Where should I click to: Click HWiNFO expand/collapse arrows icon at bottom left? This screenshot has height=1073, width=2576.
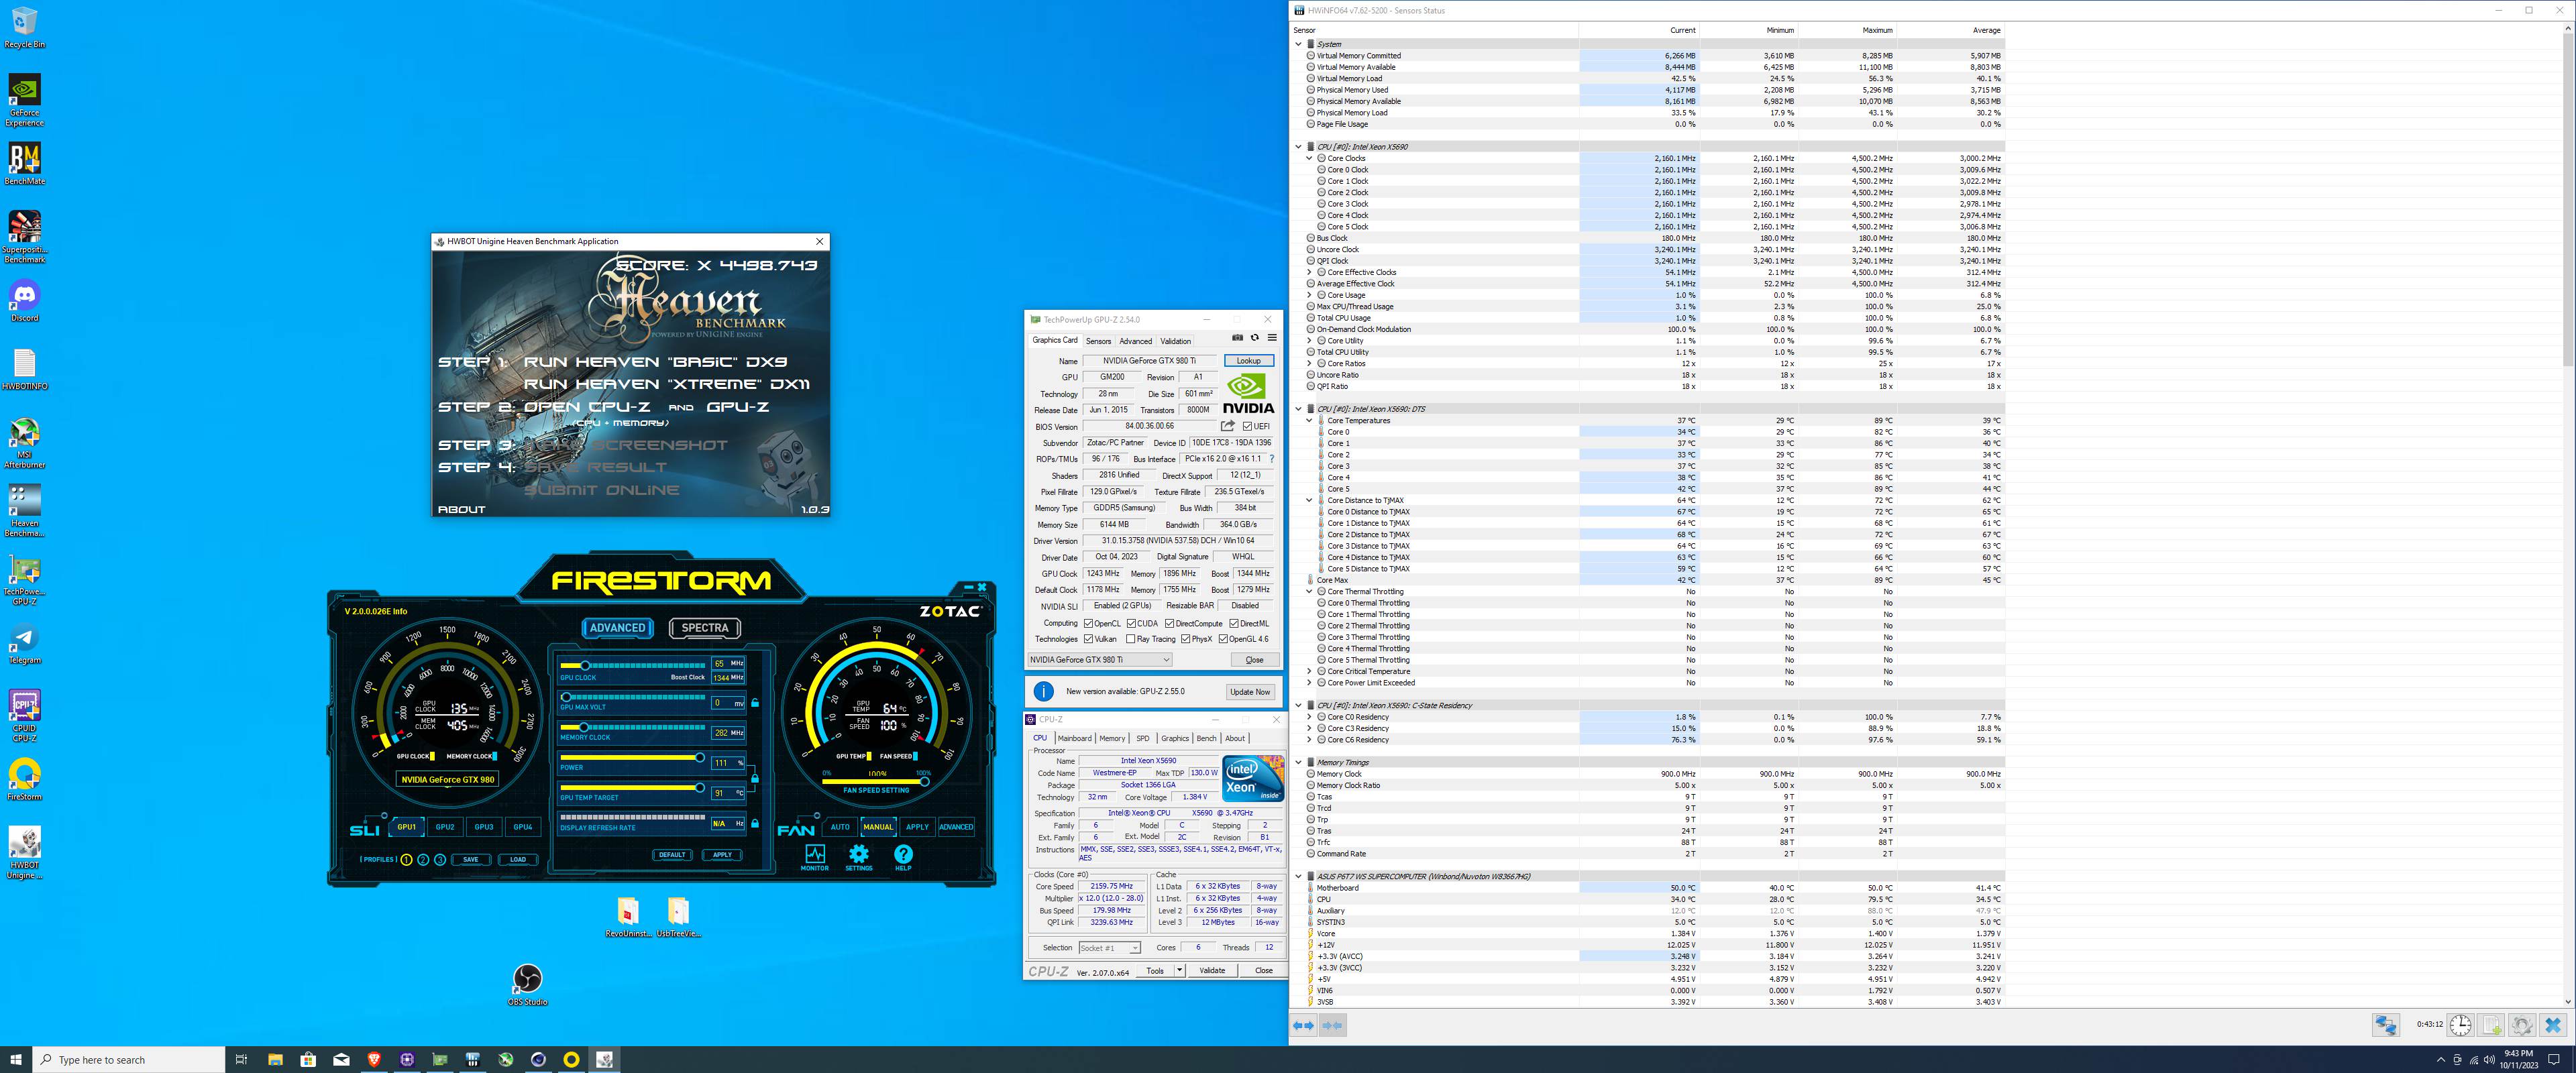(1303, 1025)
